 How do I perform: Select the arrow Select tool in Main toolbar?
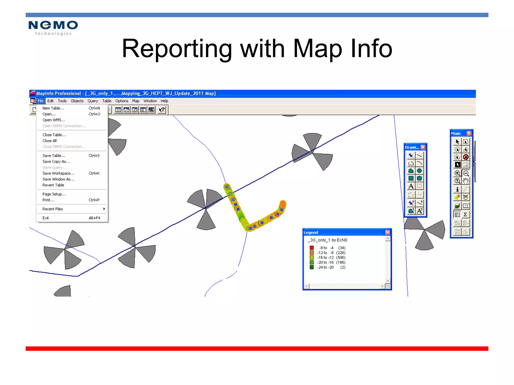pos(457,142)
